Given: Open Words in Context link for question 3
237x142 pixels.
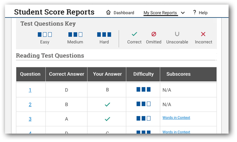Looking at the screenshot, I should 176,118.
